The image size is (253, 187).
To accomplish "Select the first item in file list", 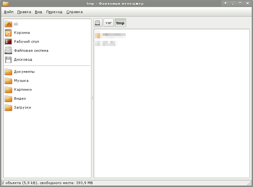I will [110, 35].
